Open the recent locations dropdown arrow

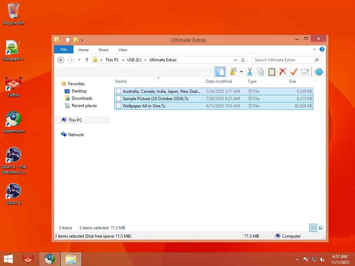point(79,60)
